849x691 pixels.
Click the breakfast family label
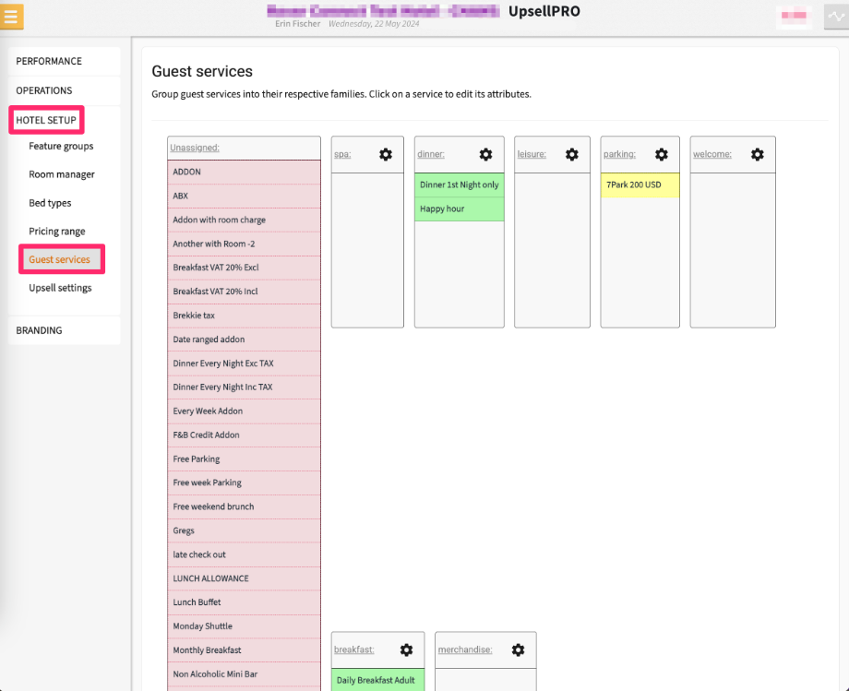coord(354,649)
